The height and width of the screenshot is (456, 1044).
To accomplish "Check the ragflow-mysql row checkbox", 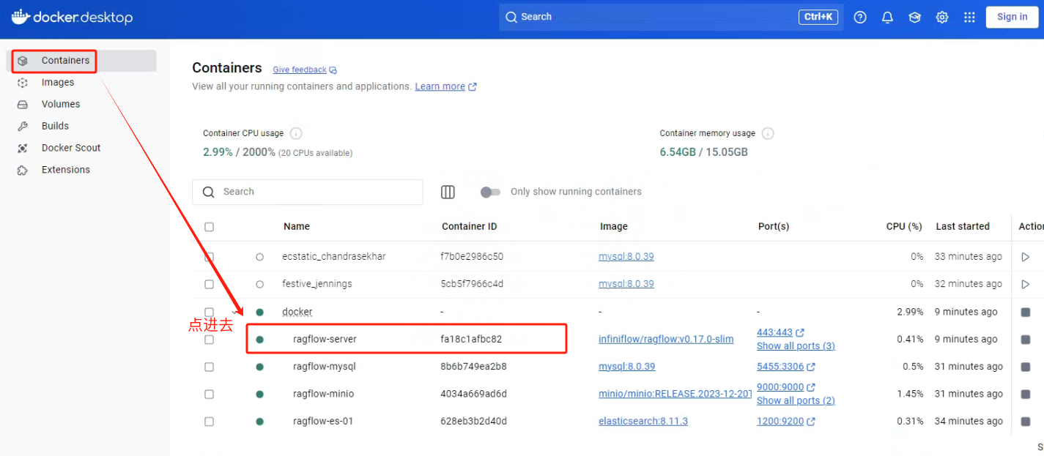I will click(210, 367).
